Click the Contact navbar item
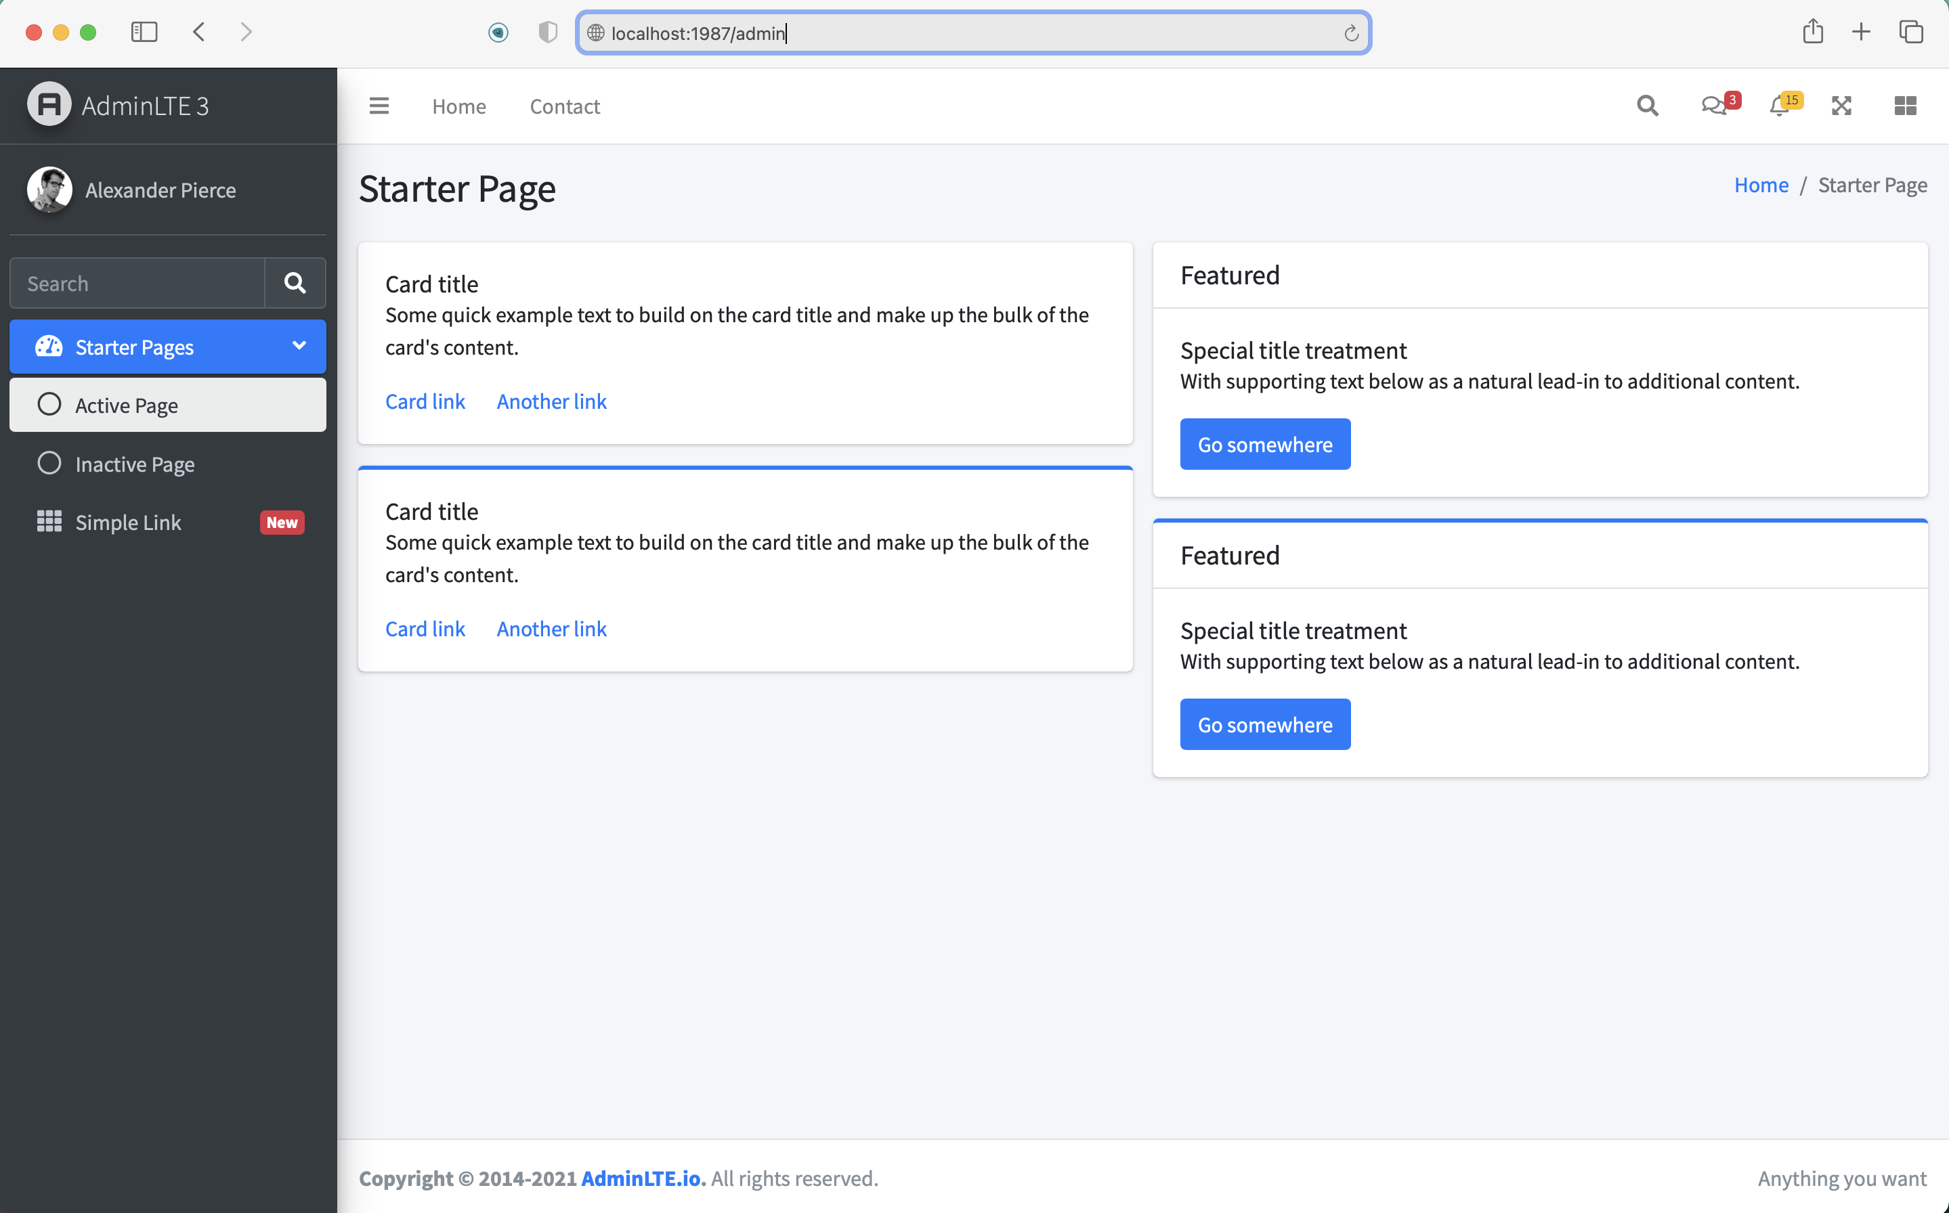This screenshot has height=1213, width=1949. pyautogui.click(x=564, y=107)
